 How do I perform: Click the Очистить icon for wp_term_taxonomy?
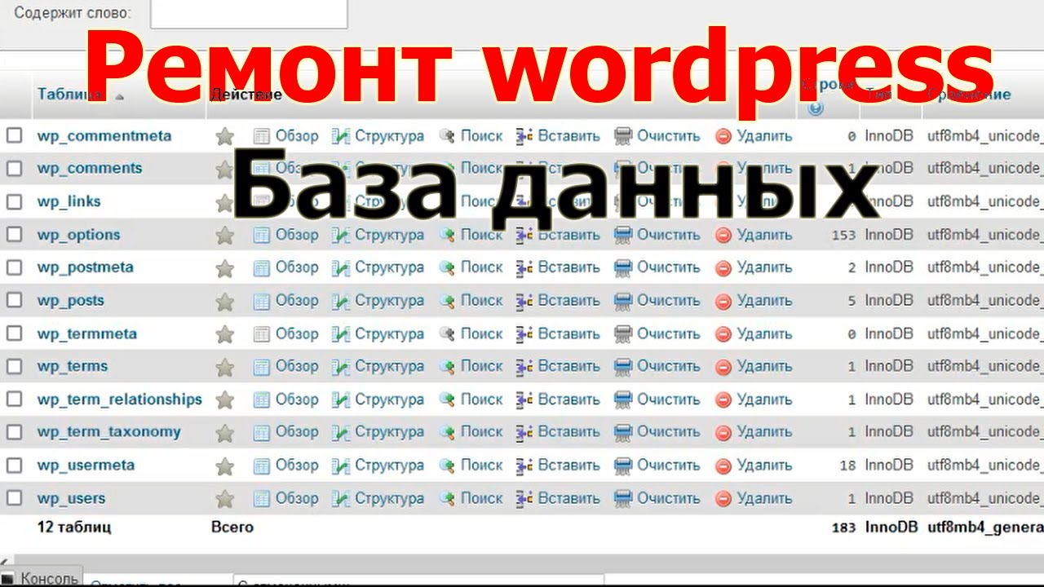tap(623, 432)
